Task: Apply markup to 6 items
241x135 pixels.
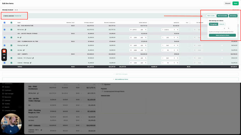Action: click(x=222, y=35)
